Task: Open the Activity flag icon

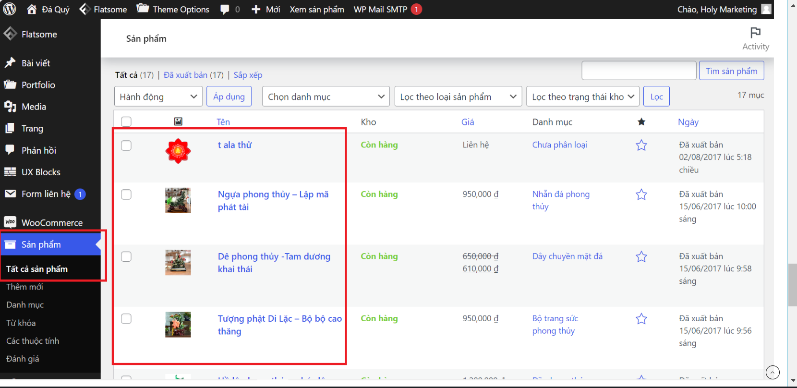Action: [755, 33]
